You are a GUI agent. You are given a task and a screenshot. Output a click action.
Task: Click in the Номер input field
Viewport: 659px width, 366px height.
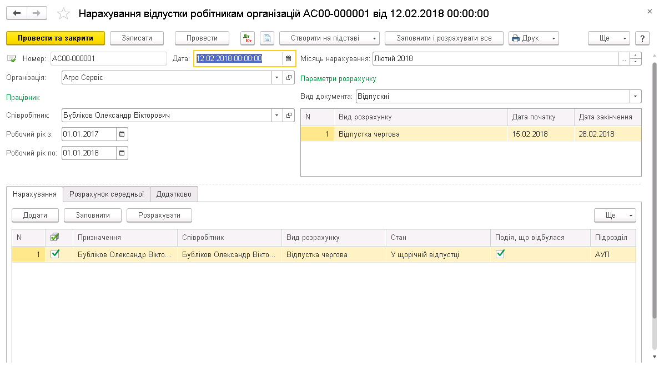[x=108, y=58]
